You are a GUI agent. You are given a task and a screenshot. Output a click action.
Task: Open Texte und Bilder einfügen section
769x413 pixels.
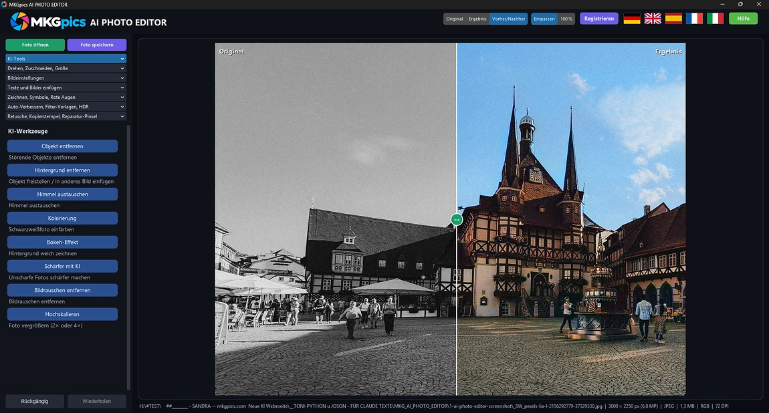click(x=66, y=87)
